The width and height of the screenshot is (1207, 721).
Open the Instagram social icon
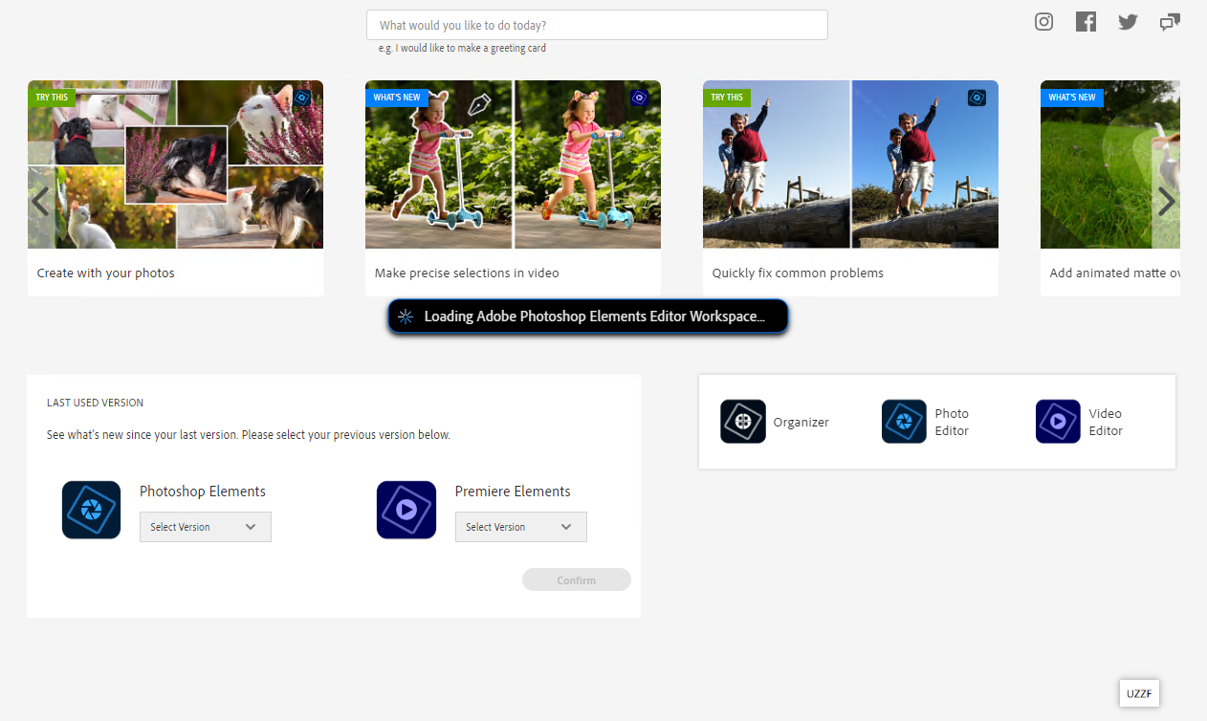1043,22
